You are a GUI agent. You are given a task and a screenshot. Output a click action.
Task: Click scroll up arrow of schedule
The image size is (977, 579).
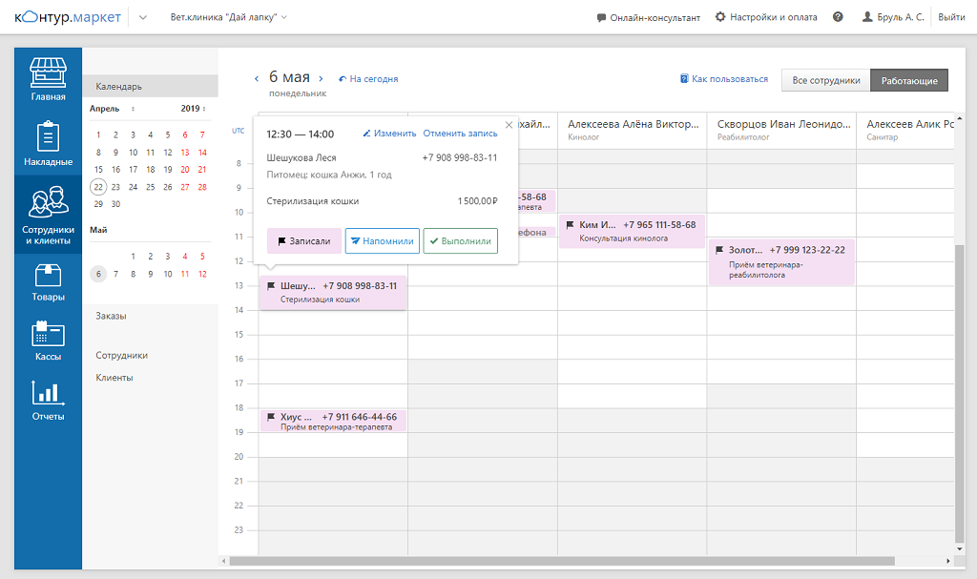pyautogui.click(x=960, y=118)
